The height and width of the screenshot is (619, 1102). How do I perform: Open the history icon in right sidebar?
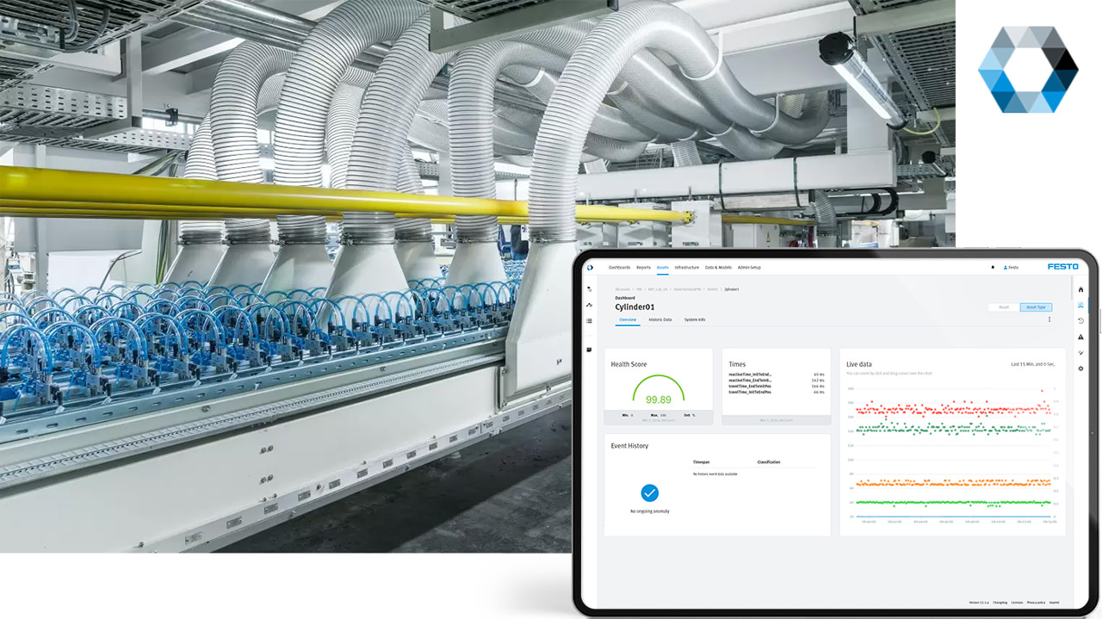1080,320
